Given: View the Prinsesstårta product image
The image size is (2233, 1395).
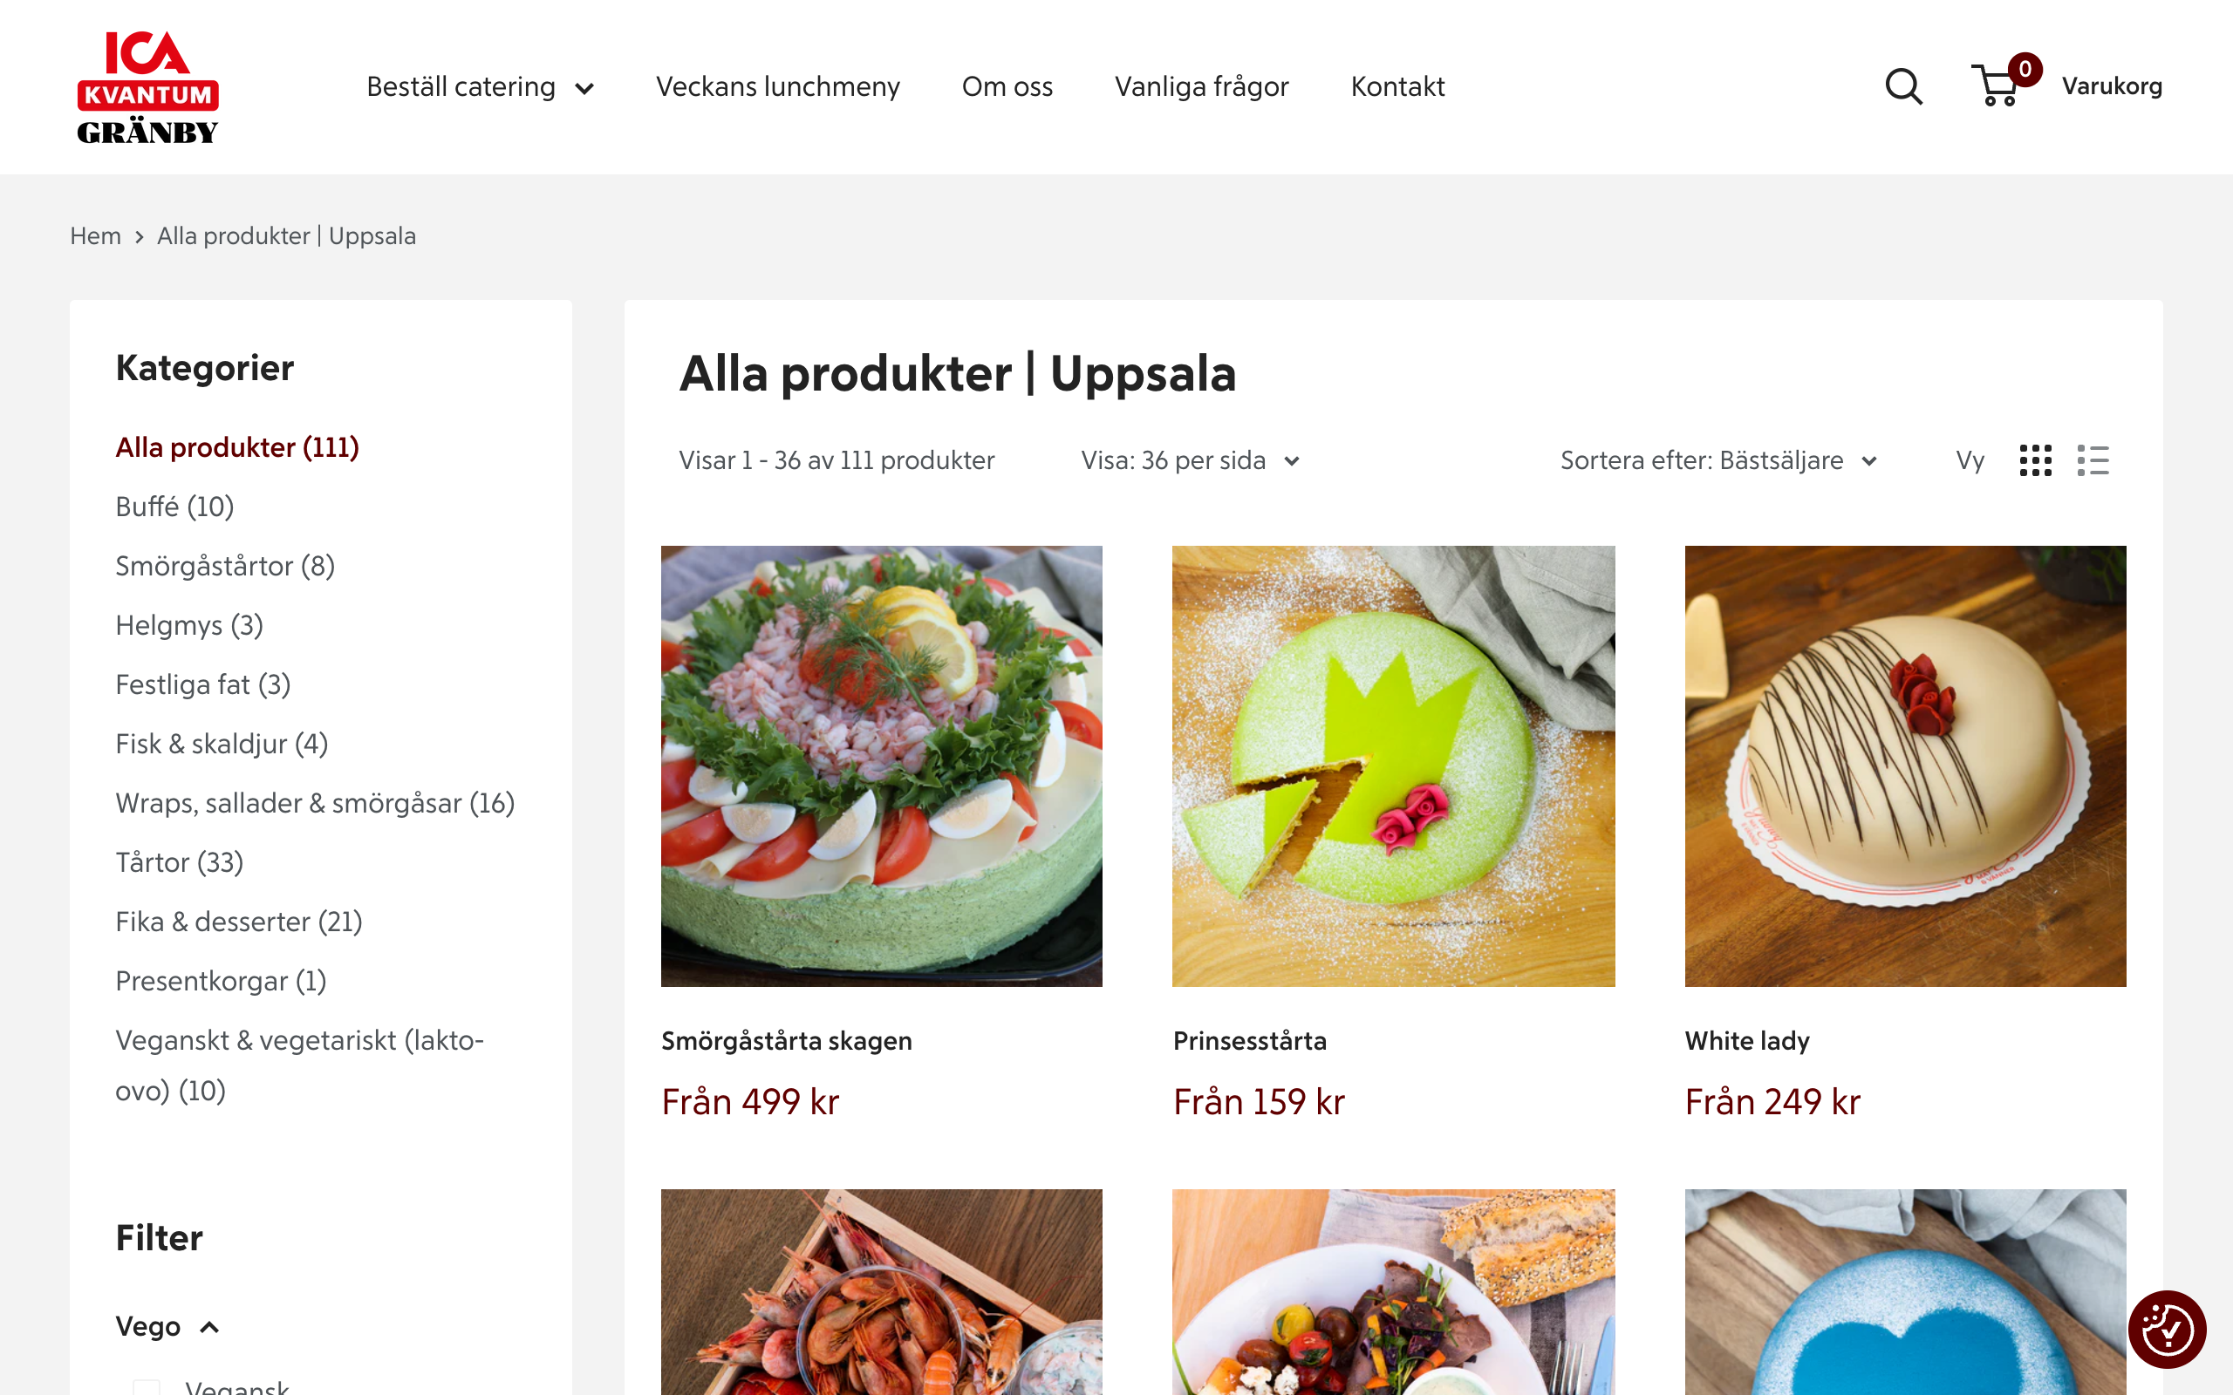Looking at the screenshot, I should coord(1392,766).
